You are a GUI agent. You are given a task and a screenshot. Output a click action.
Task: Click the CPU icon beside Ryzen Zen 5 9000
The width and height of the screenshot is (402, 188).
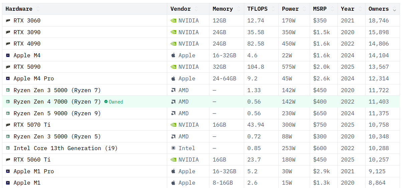coord(8,114)
